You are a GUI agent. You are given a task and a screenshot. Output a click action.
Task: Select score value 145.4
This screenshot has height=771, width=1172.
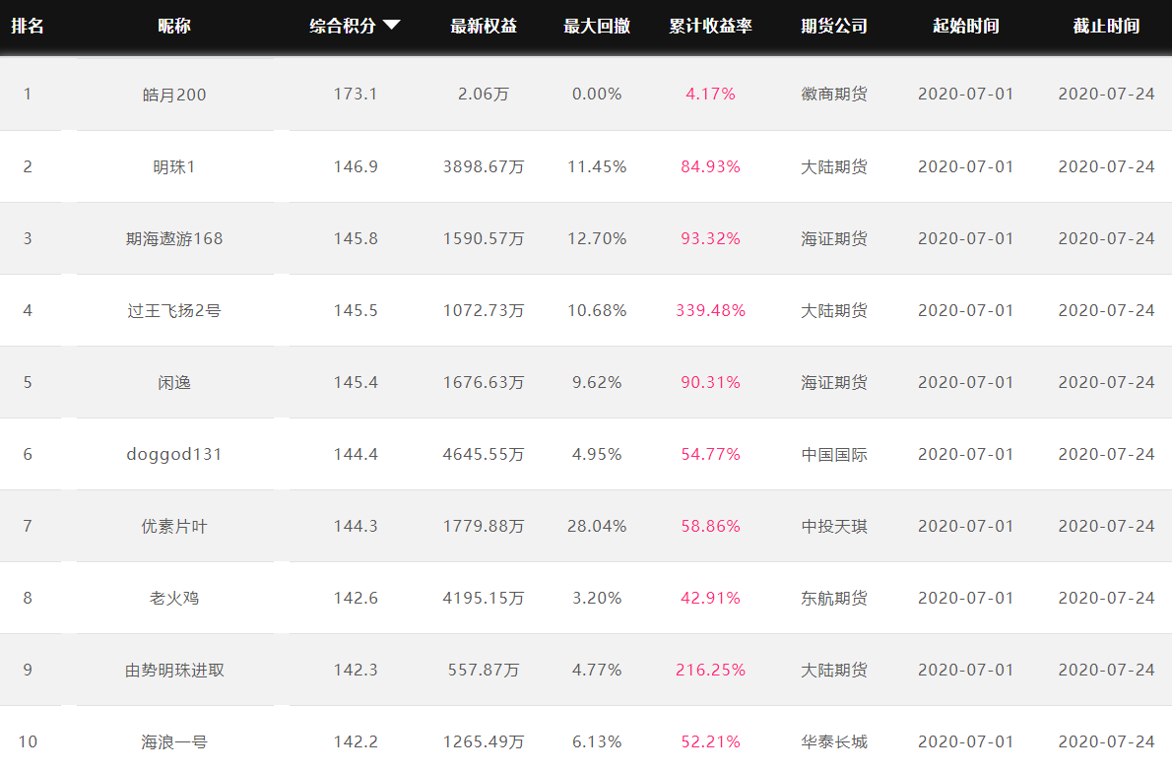pyautogui.click(x=355, y=382)
